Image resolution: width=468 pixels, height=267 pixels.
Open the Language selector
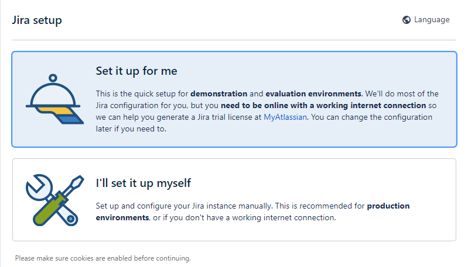click(x=426, y=20)
